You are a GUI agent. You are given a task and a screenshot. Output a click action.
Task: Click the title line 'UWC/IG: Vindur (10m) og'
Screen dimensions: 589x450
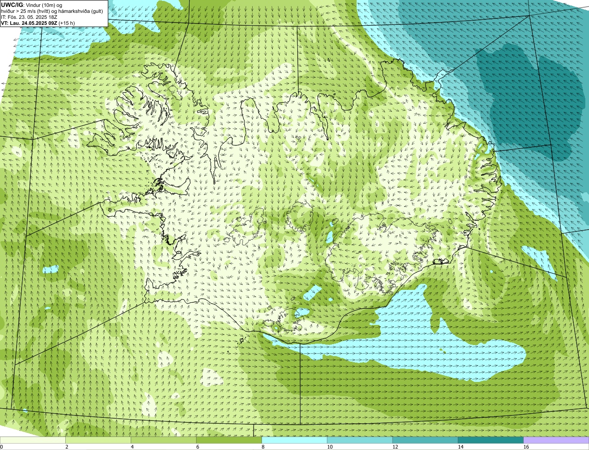(32, 5)
